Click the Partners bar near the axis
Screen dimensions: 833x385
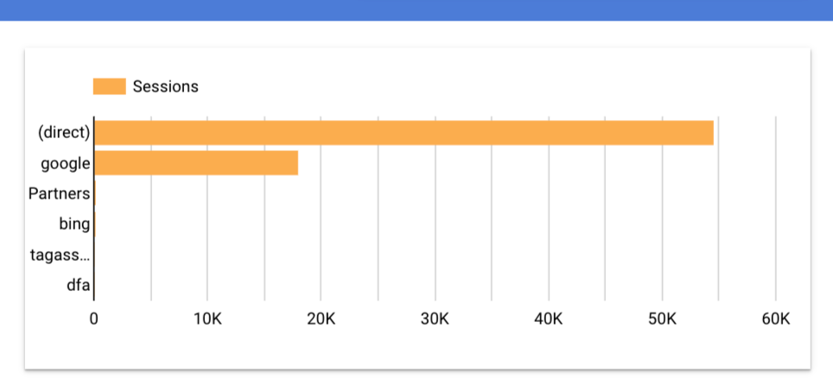(x=95, y=193)
